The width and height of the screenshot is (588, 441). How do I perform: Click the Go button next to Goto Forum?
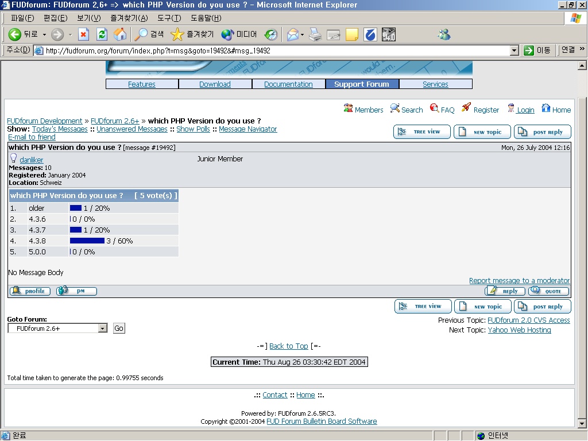(x=119, y=328)
